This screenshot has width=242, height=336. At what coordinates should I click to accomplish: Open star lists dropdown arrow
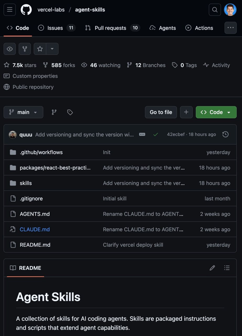[x=52, y=49]
